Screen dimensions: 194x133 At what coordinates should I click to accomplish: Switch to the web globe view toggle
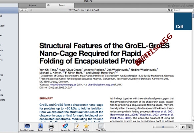[183, 127]
